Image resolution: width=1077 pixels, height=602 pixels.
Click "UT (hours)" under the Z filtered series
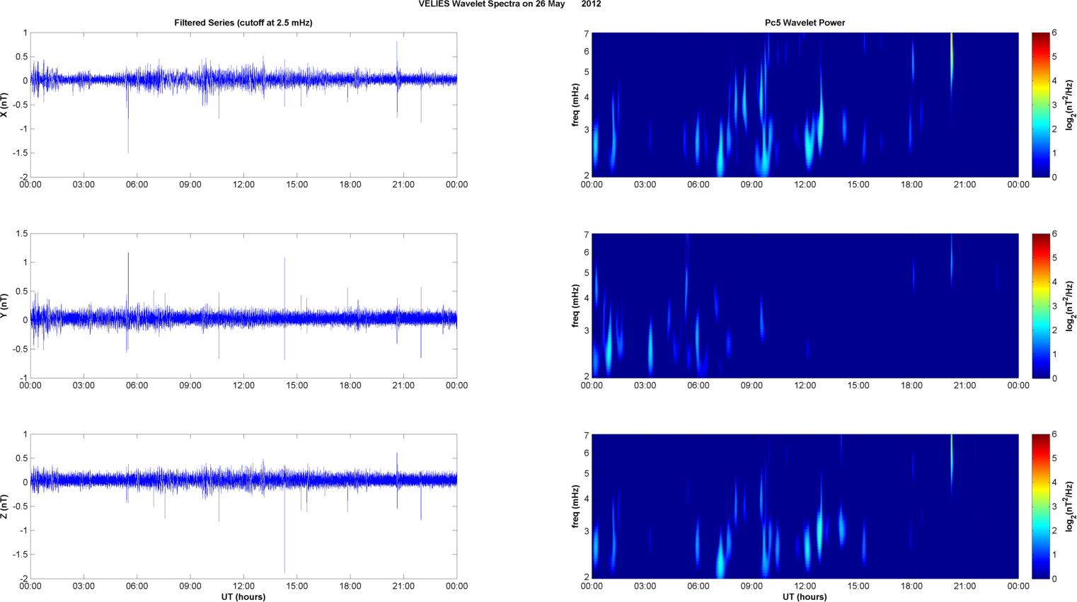click(x=243, y=596)
